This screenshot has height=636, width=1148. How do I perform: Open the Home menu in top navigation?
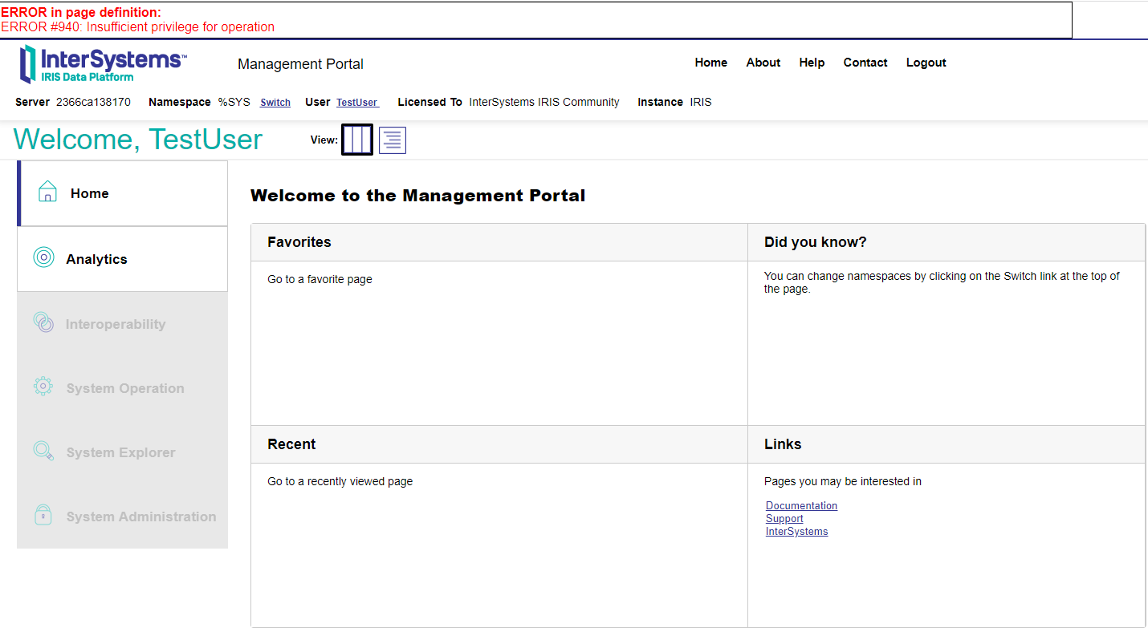[x=711, y=63]
